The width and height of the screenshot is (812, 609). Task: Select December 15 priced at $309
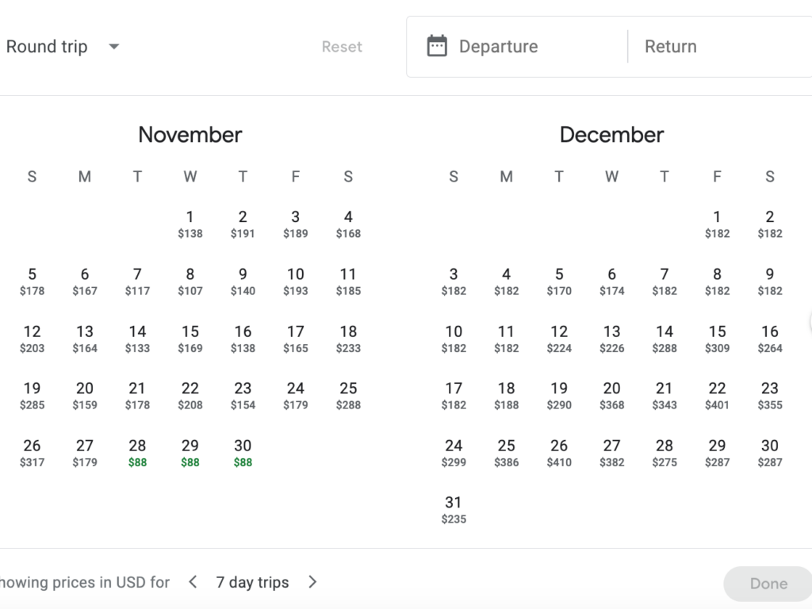(x=717, y=339)
